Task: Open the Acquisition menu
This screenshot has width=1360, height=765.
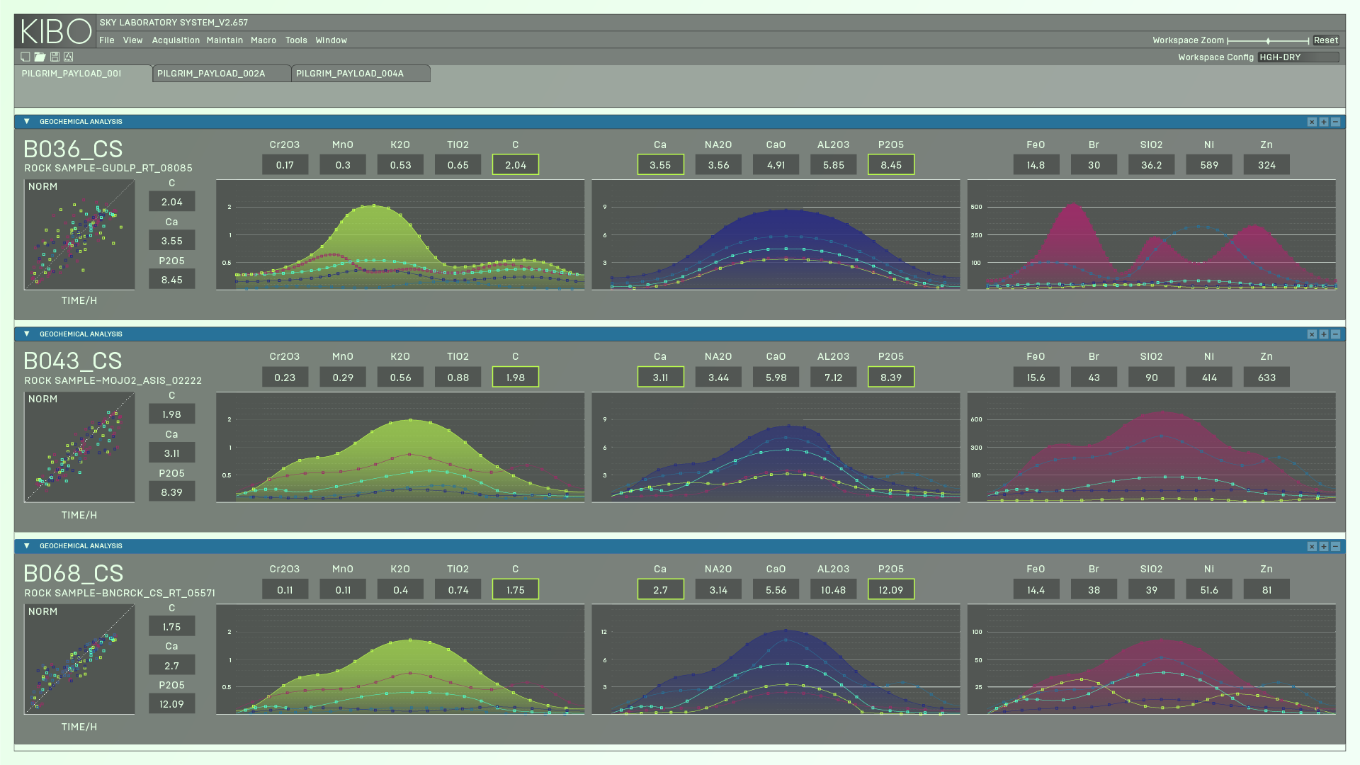Action: coord(176,40)
